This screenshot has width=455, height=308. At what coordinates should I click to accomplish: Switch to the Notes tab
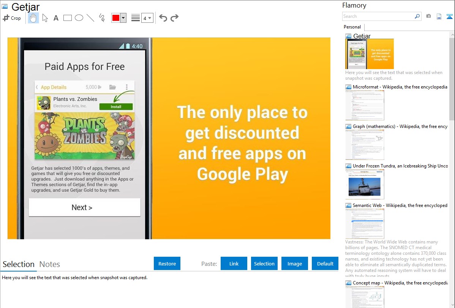[x=50, y=264]
